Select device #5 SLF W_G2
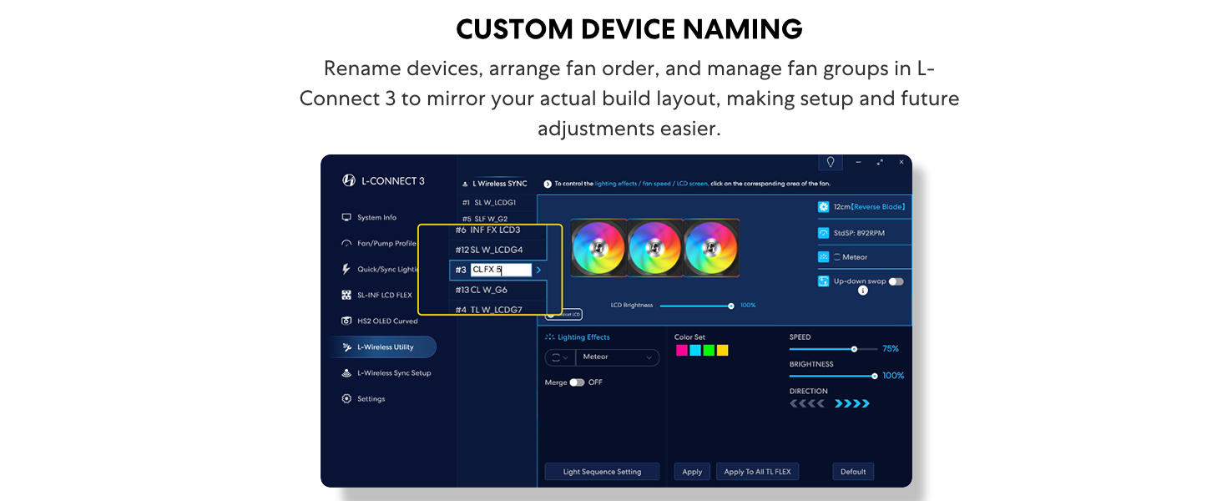The height and width of the screenshot is (501, 1222). coord(485,219)
